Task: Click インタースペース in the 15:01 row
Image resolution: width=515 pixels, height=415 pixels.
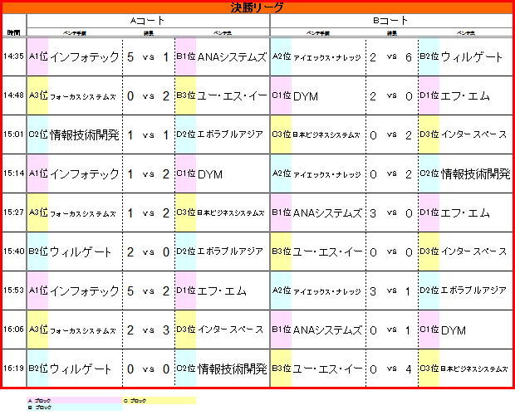Action: pos(473,134)
